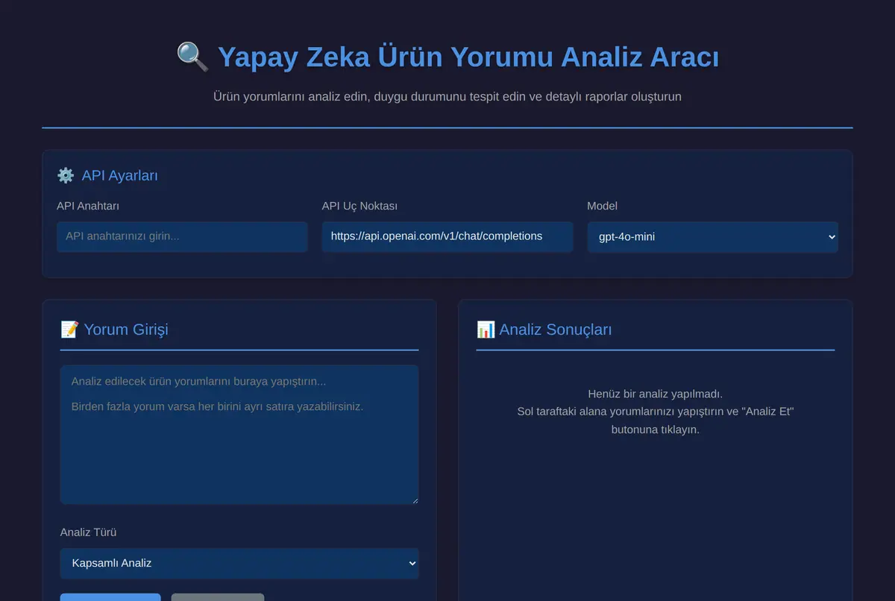Click the Model label
Screen dimensions: 895x601
click(x=602, y=206)
